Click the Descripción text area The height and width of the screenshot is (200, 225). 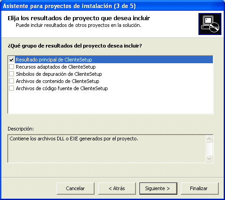coord(107,148)
